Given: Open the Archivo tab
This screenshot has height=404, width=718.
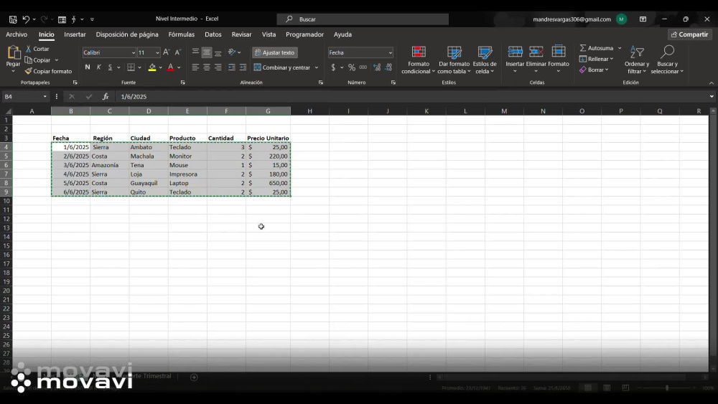Looking at the screenshot, I should [x=17, y=34].
